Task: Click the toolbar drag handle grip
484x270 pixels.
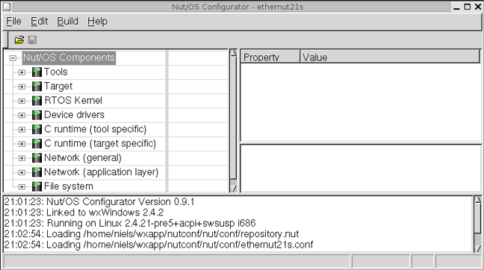Action: pyautogui.click(x=5, y=40)
